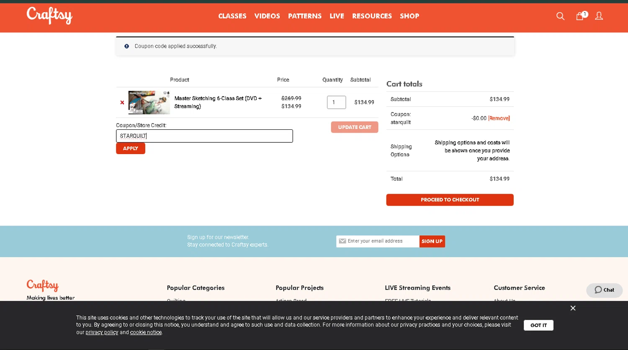Image resolution: width=628 pixels, height=350 pixels.
Task: Click the Apply coupon button
Action: (x=131, y=149)
